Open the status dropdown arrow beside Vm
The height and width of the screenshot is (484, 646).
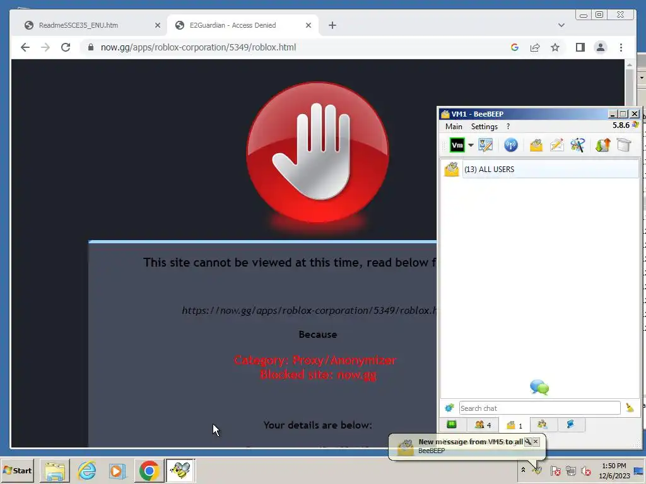coord(471,146)
